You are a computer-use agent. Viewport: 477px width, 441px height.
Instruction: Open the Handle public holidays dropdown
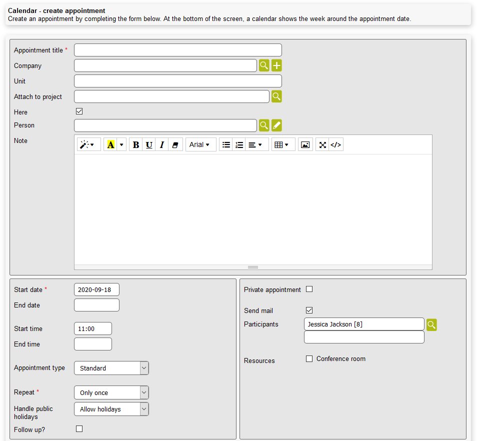click(111, 409)
